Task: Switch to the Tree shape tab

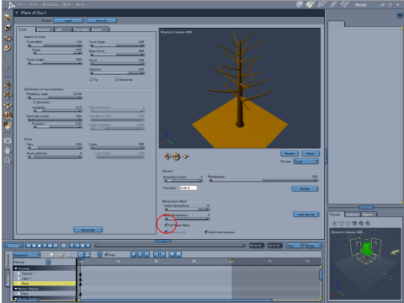Action: point(81,29)
